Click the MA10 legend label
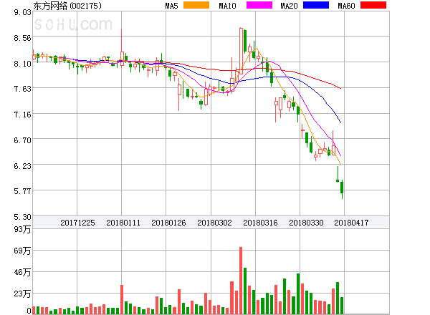 [x=227, y=6]
